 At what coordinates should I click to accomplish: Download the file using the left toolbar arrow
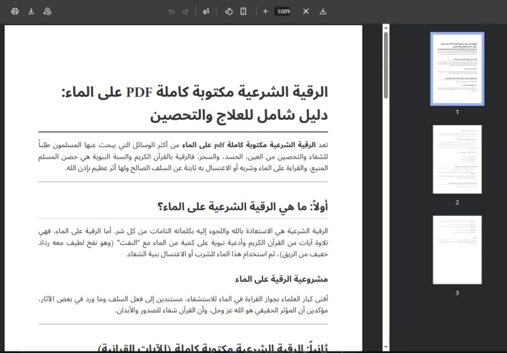pyautogui.click(x=31, y=11)
